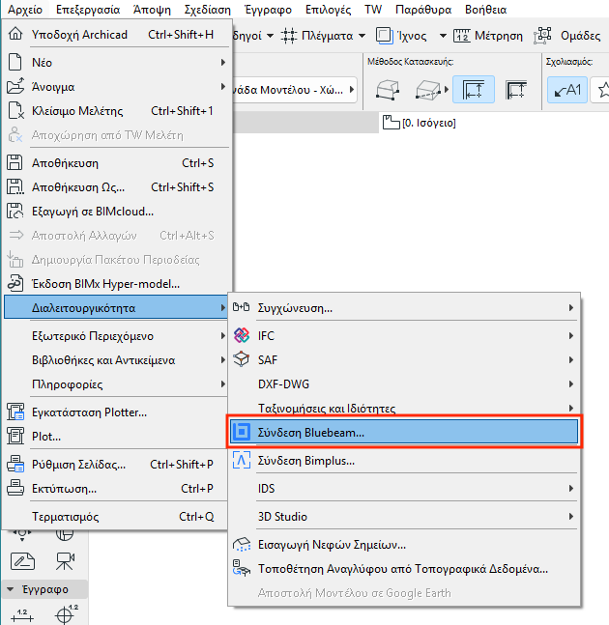This screenshot has width=609, height=625.
Task: Click the Νέο new document icon
Action: click(14, 62)
